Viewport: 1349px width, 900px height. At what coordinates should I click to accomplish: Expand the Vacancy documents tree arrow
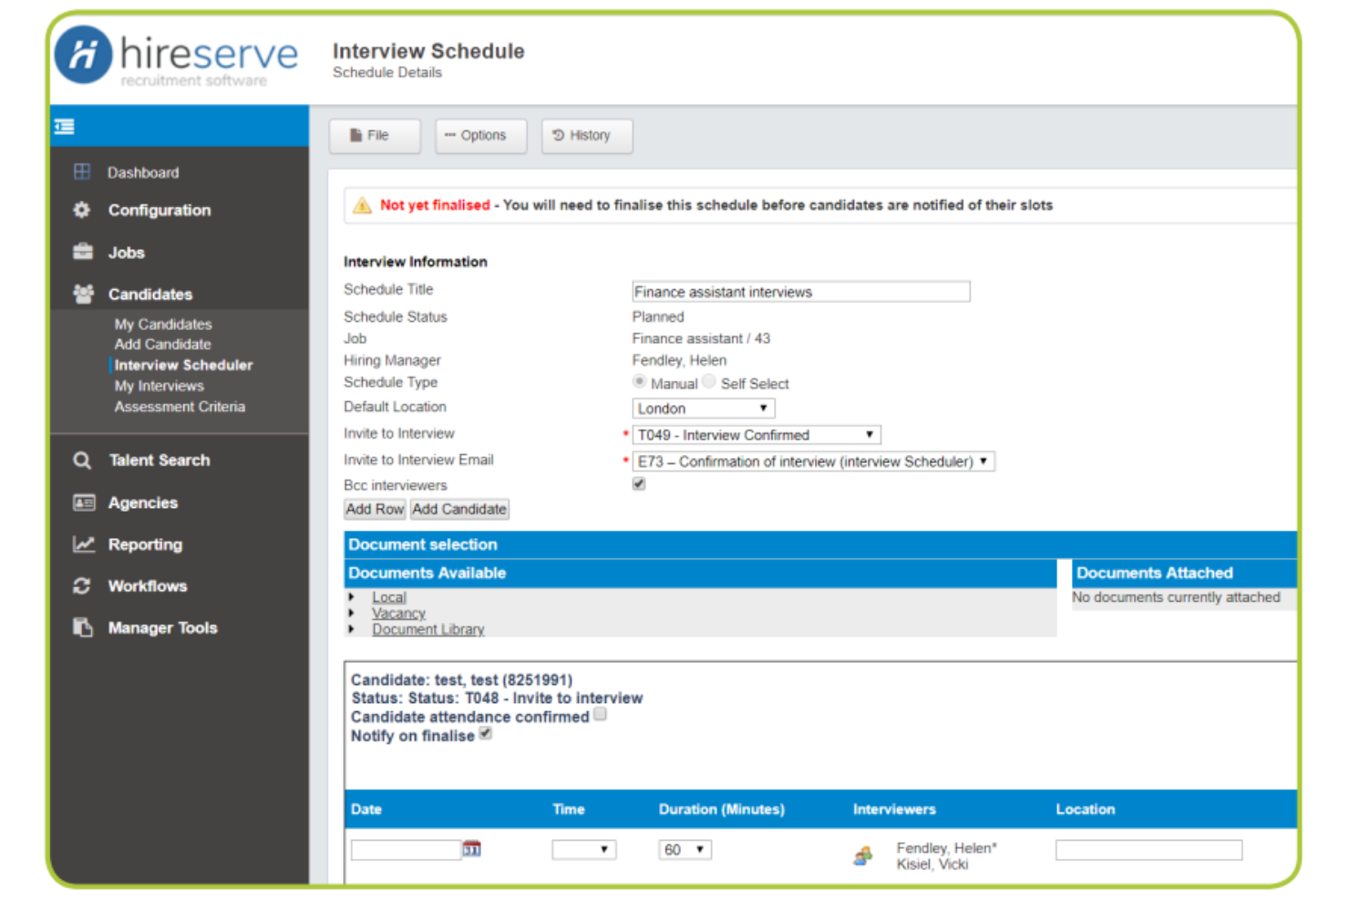(352, 614)
